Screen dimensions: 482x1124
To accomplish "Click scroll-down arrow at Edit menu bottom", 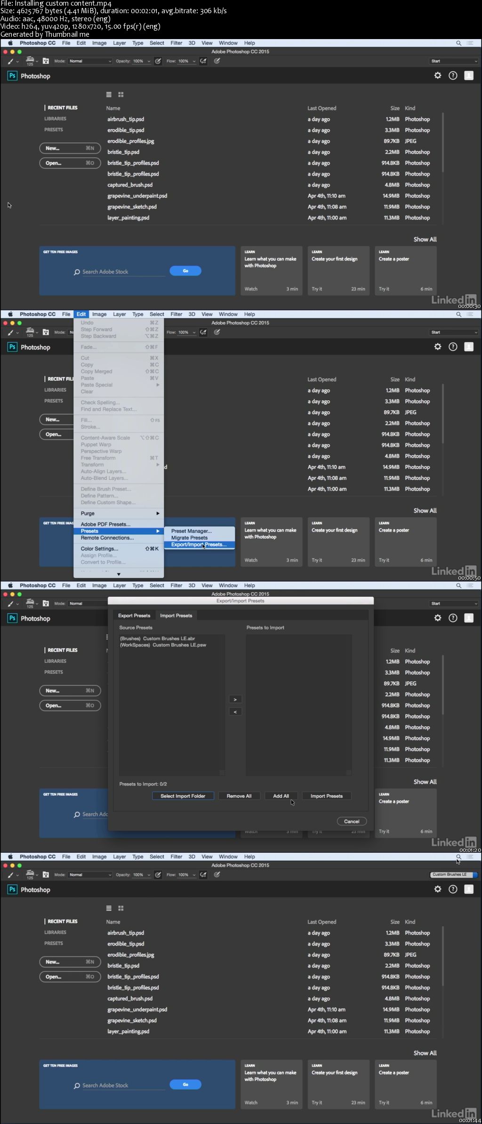I will tap(119, 574).
